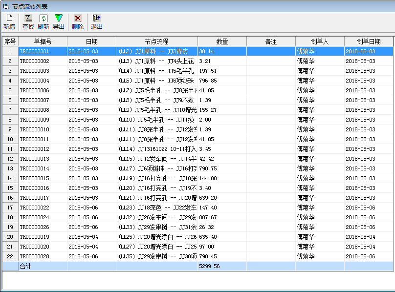The width and height of the screenshot is (395, 292).
Task: Choose document number TR00000026
Action: point(43,228)
